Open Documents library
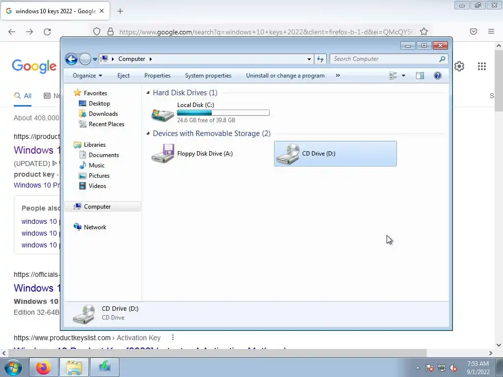 (104, 155)
